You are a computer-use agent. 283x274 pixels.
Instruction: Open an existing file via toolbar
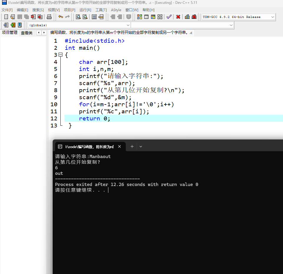click(13, 17)
